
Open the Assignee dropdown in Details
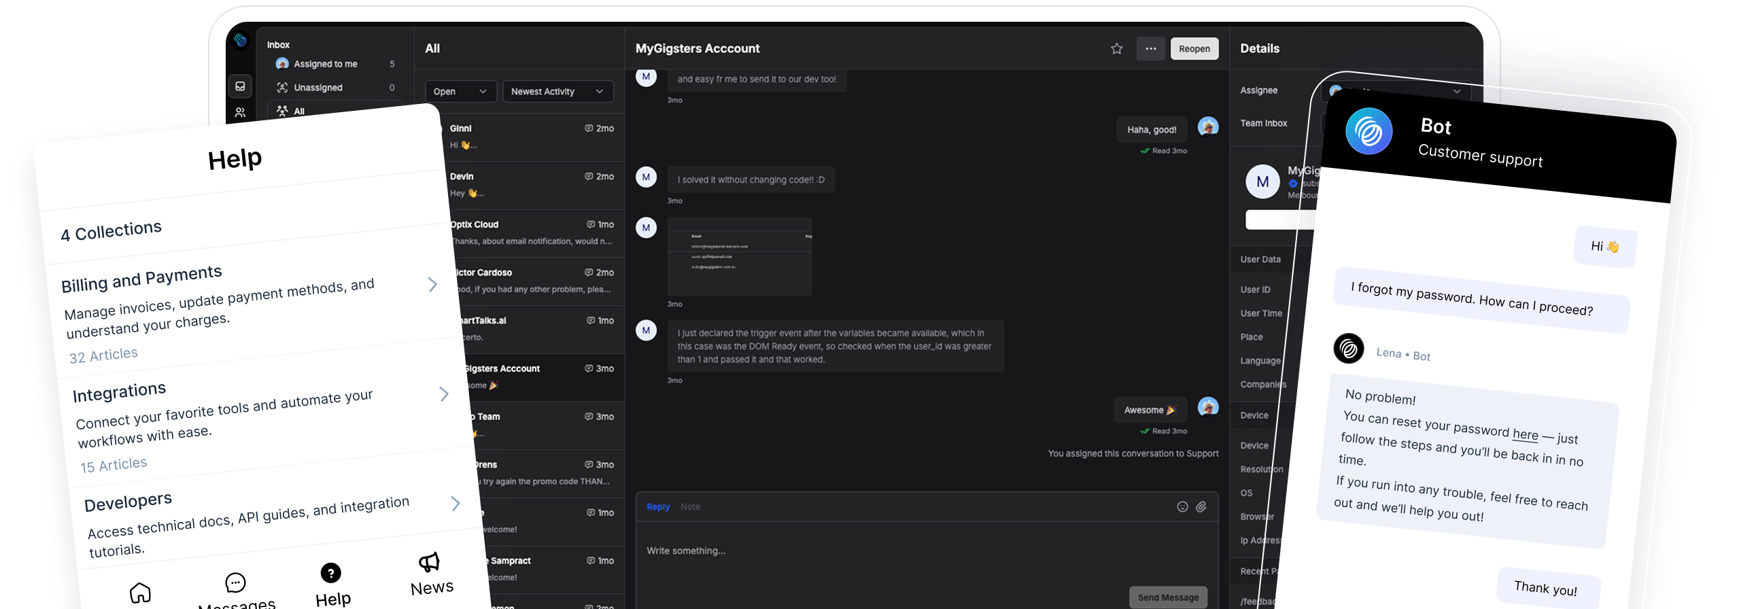(1396, 91)
